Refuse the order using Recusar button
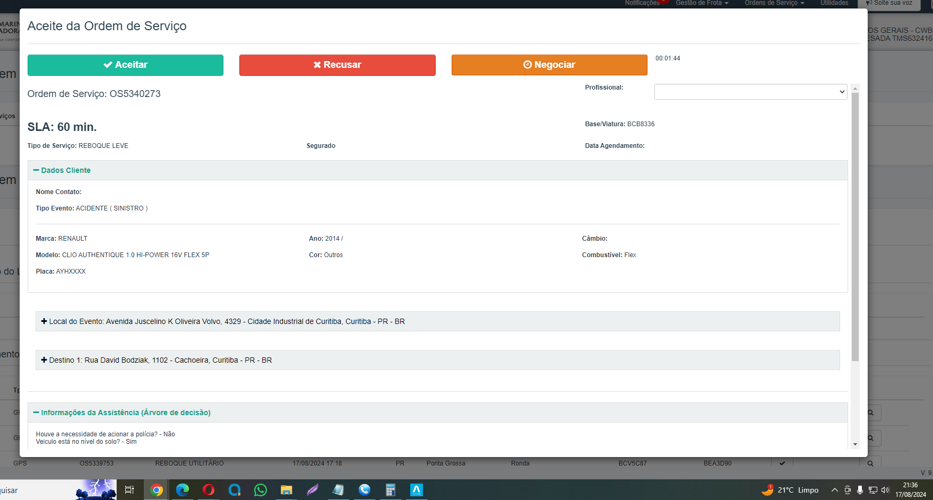The width and height of the screenshot is (933, 500). coord(337,65)
